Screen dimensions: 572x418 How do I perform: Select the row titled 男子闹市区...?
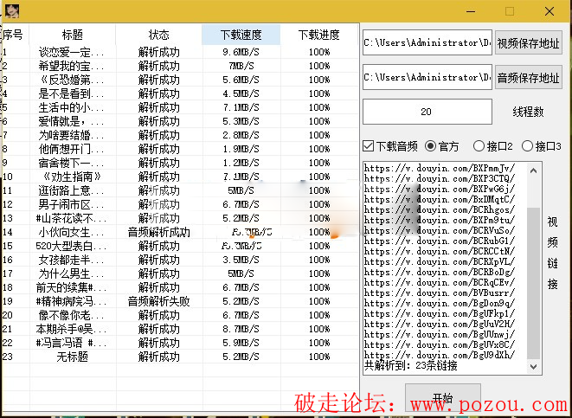[x=181, y=204]
